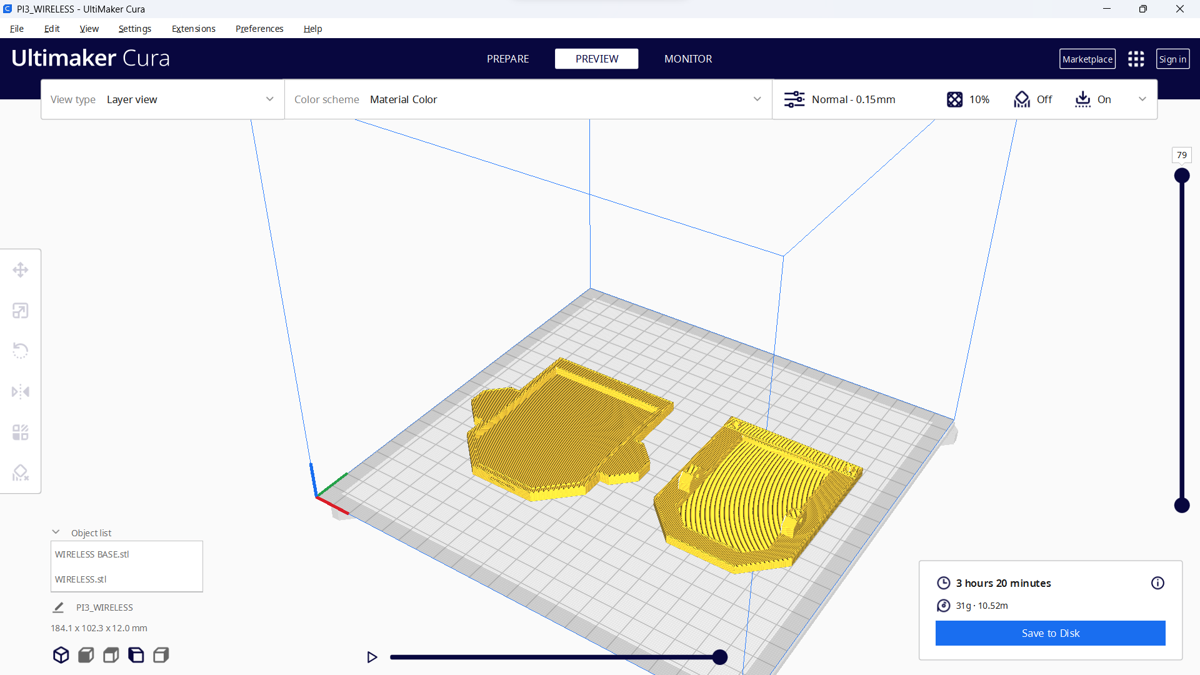Switch to the MONITOR tab
Screen dimensions: 1200x675
tap(688, 58)
